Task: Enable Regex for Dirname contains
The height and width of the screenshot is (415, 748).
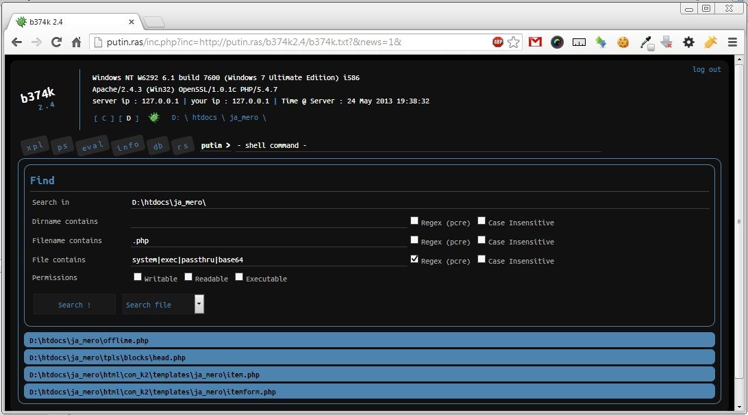Action: pos(414,221)
